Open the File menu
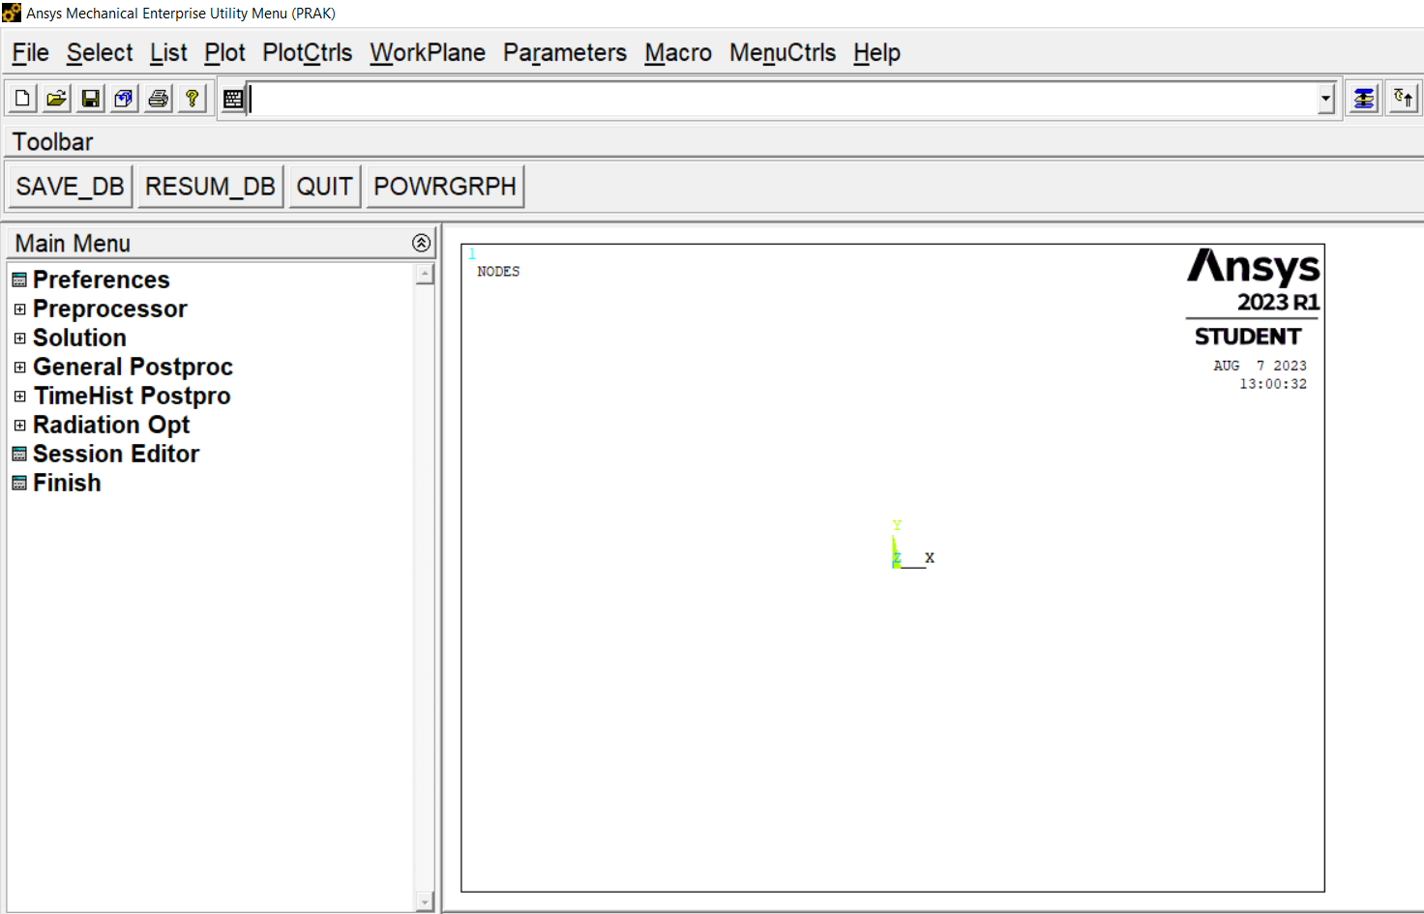 click(x=30, y=53)
